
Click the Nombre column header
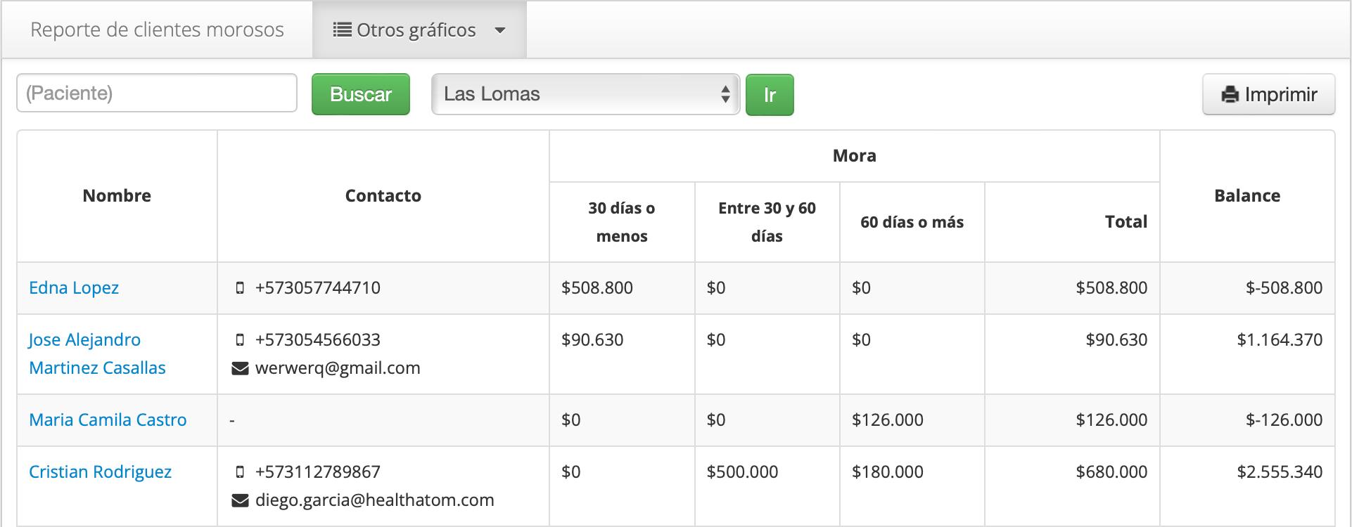(117, 196)
